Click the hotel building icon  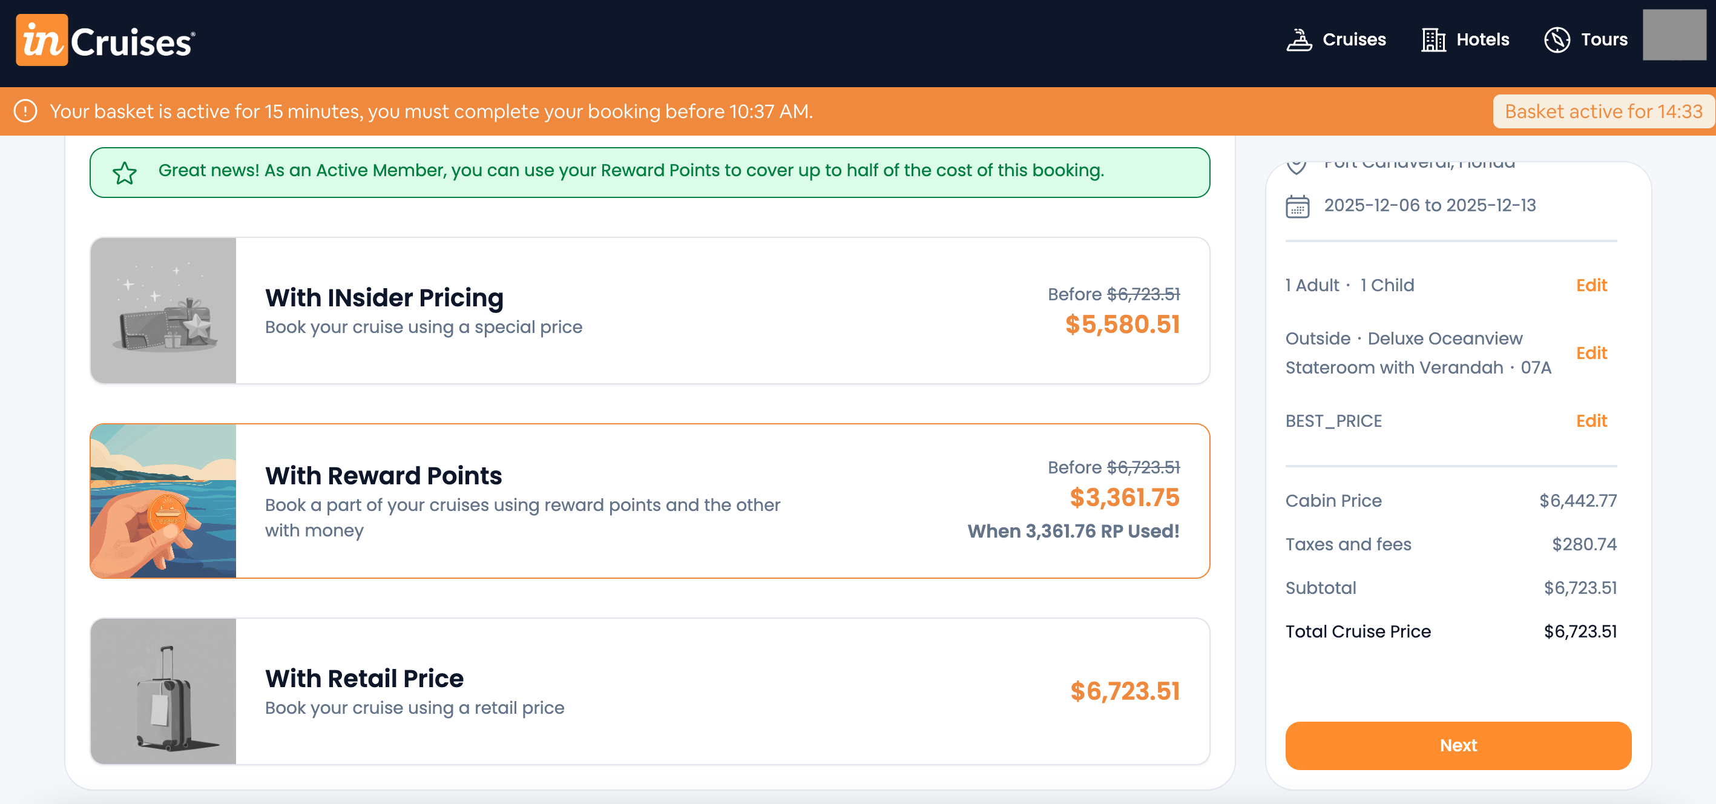pyautogui.click(x=1433, y=40)
